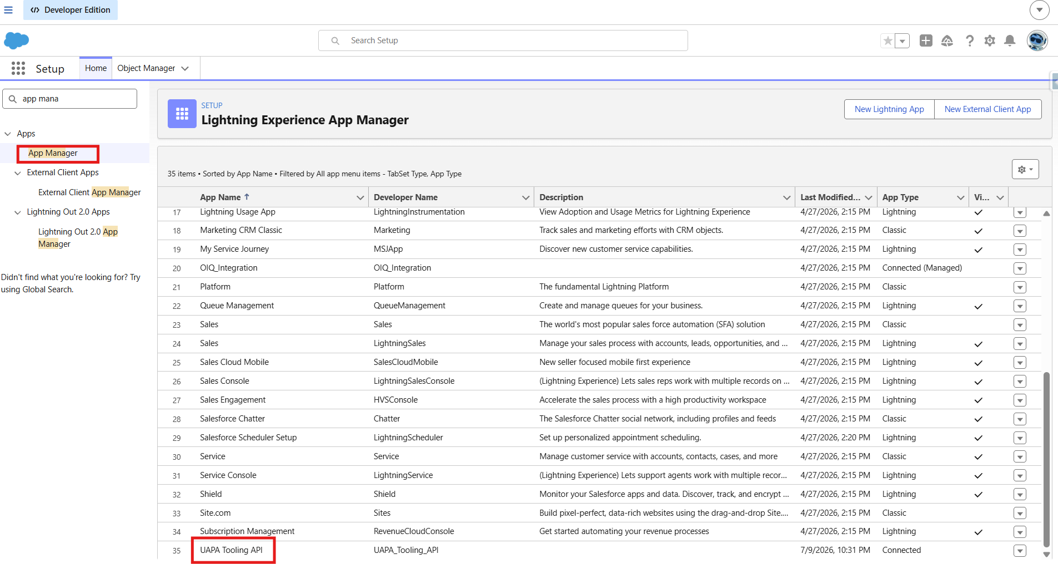Screen dimensions: 1058x564
Task: Open Object Manager tab dropdown chevron
Action: tap(185, 68)
